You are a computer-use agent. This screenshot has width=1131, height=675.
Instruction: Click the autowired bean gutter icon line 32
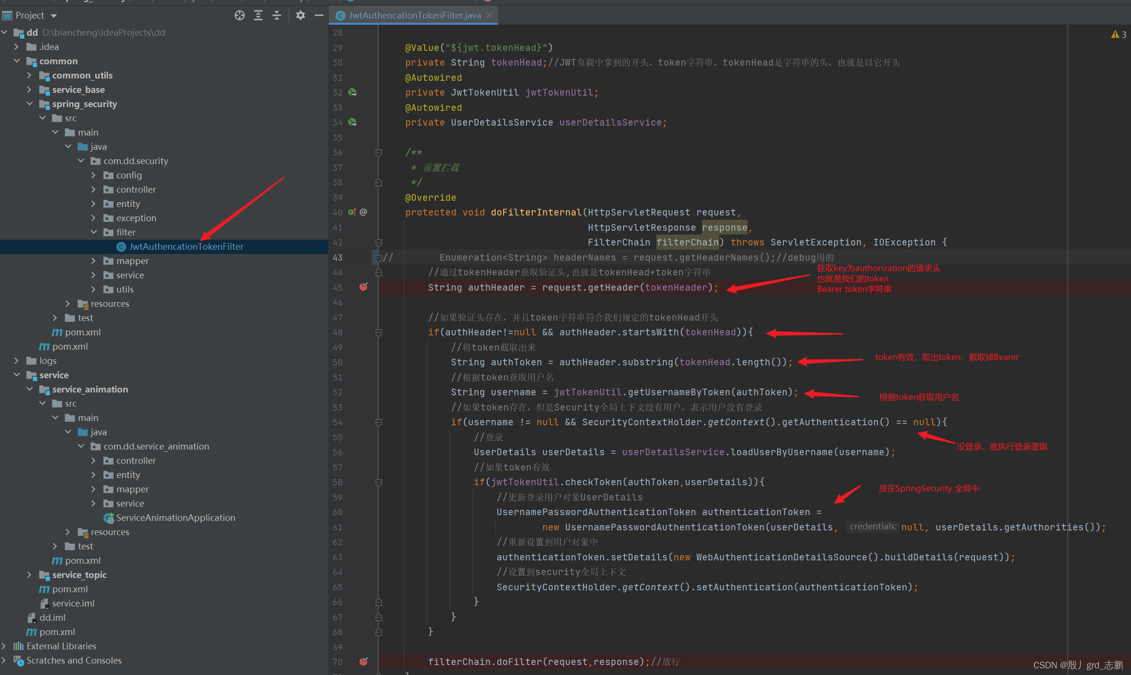tap(352, 92)
